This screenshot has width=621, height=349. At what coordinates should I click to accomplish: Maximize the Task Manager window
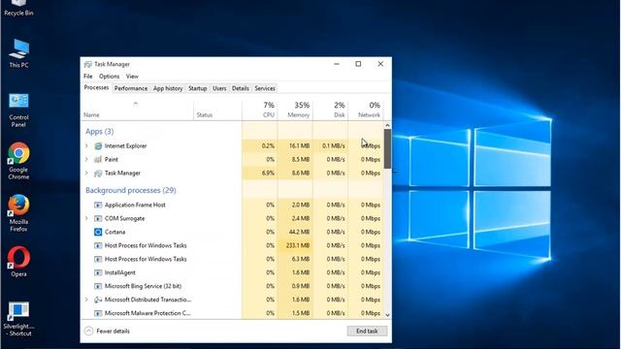(x=358, y=64)
